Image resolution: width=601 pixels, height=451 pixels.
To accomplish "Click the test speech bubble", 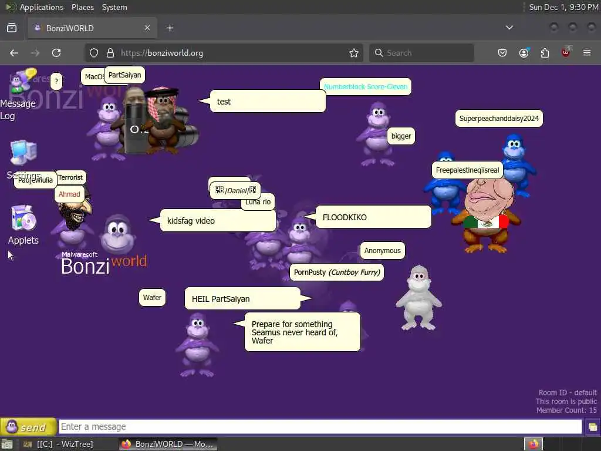I will pos(268,101).
